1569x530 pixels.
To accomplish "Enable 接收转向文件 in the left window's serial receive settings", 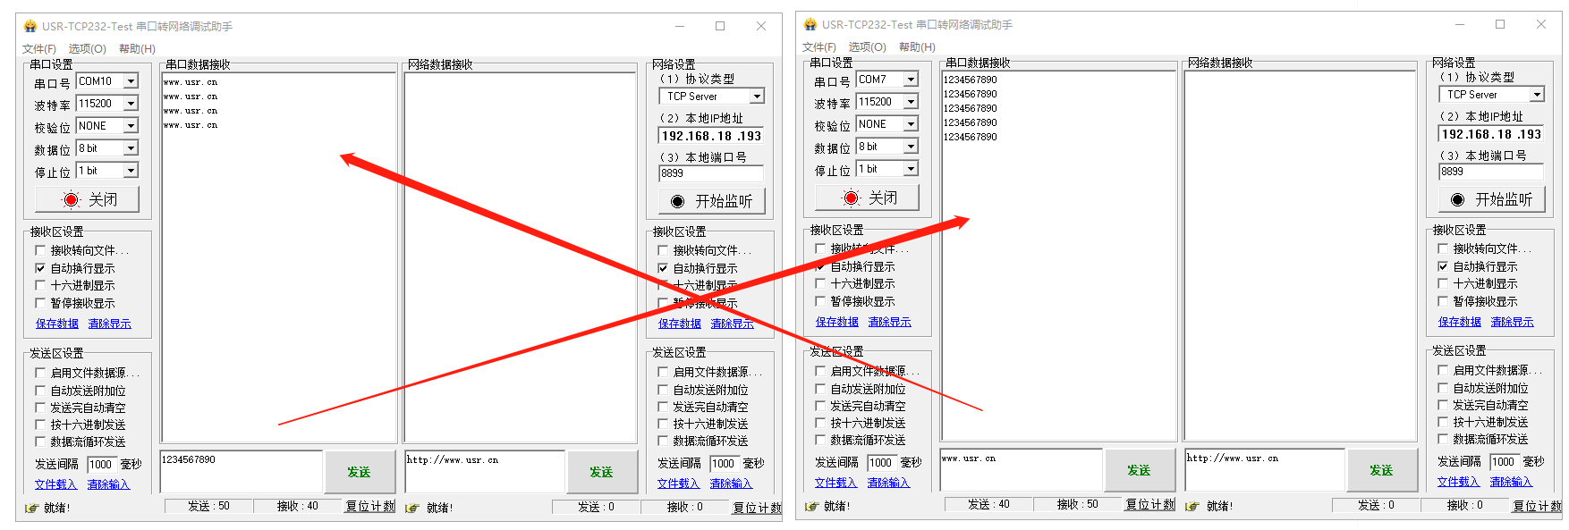I will (40, 250).
